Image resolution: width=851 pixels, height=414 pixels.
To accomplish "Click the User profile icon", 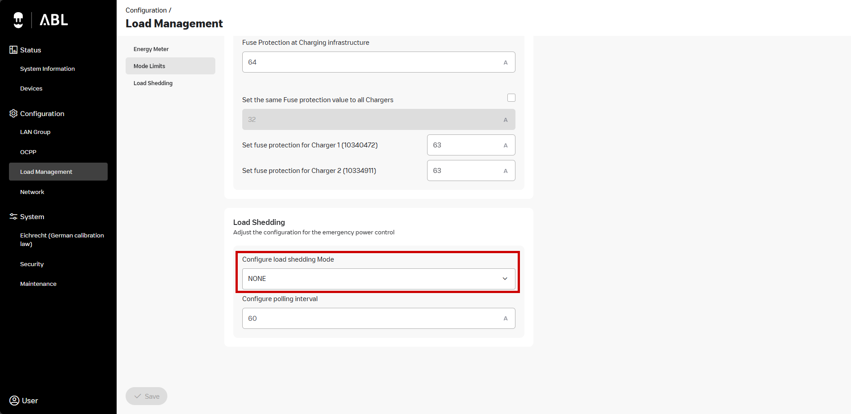I will (14, 401).
